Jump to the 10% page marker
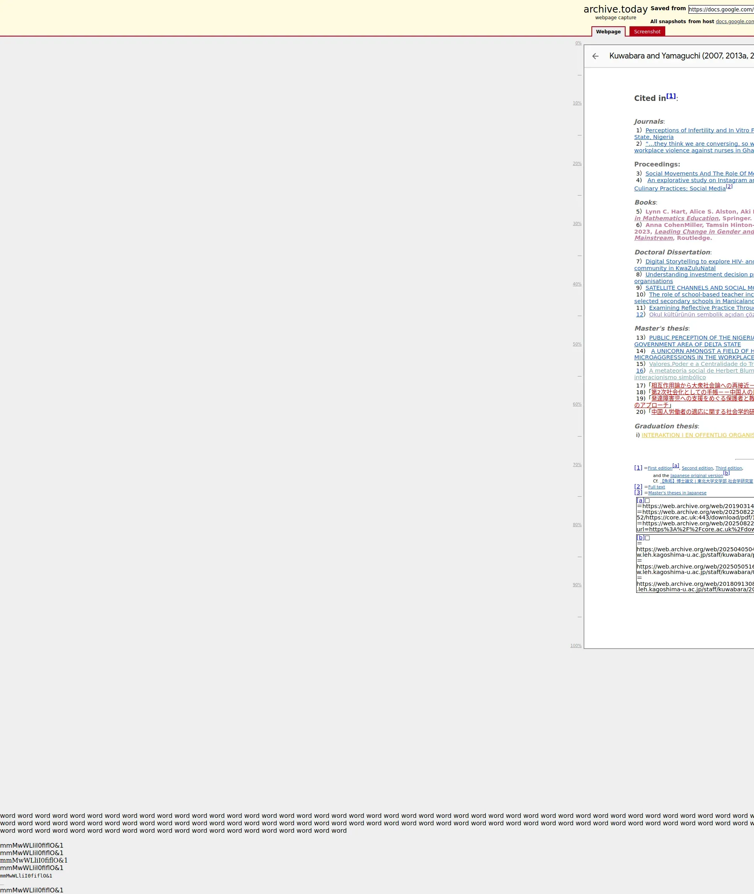Image resolution: width=754 pixels, height=894 pixels. 577,103
